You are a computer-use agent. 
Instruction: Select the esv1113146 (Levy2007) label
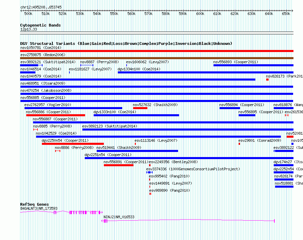coord(156,140)
